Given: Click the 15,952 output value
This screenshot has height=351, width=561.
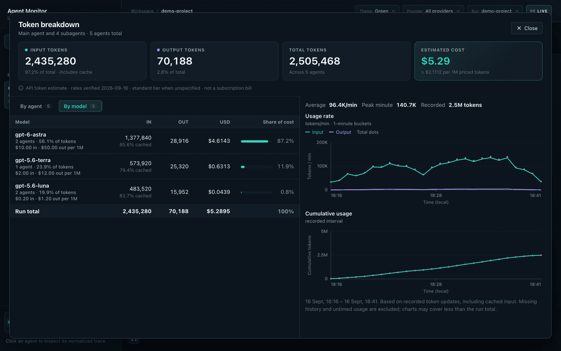Looking at the screenshot, I should (x=179, y=192).
